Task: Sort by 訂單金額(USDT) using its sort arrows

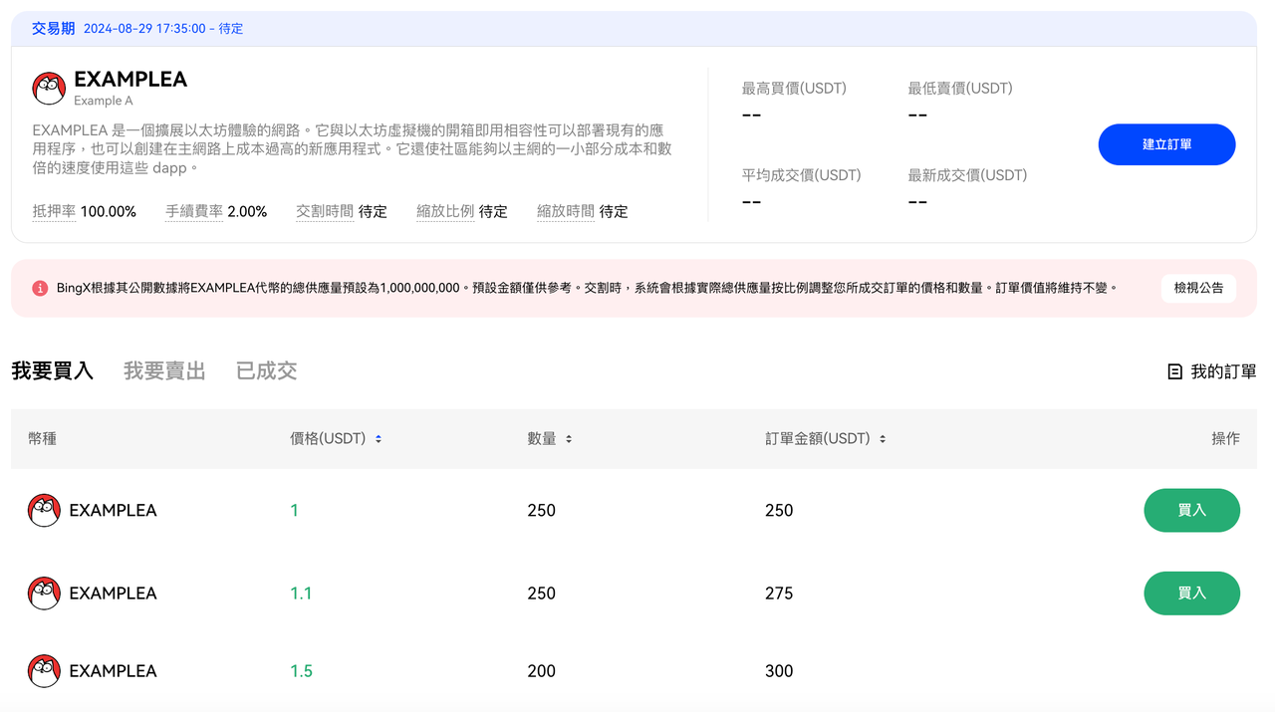Action: pyautogui.click(x=883, y=439)
